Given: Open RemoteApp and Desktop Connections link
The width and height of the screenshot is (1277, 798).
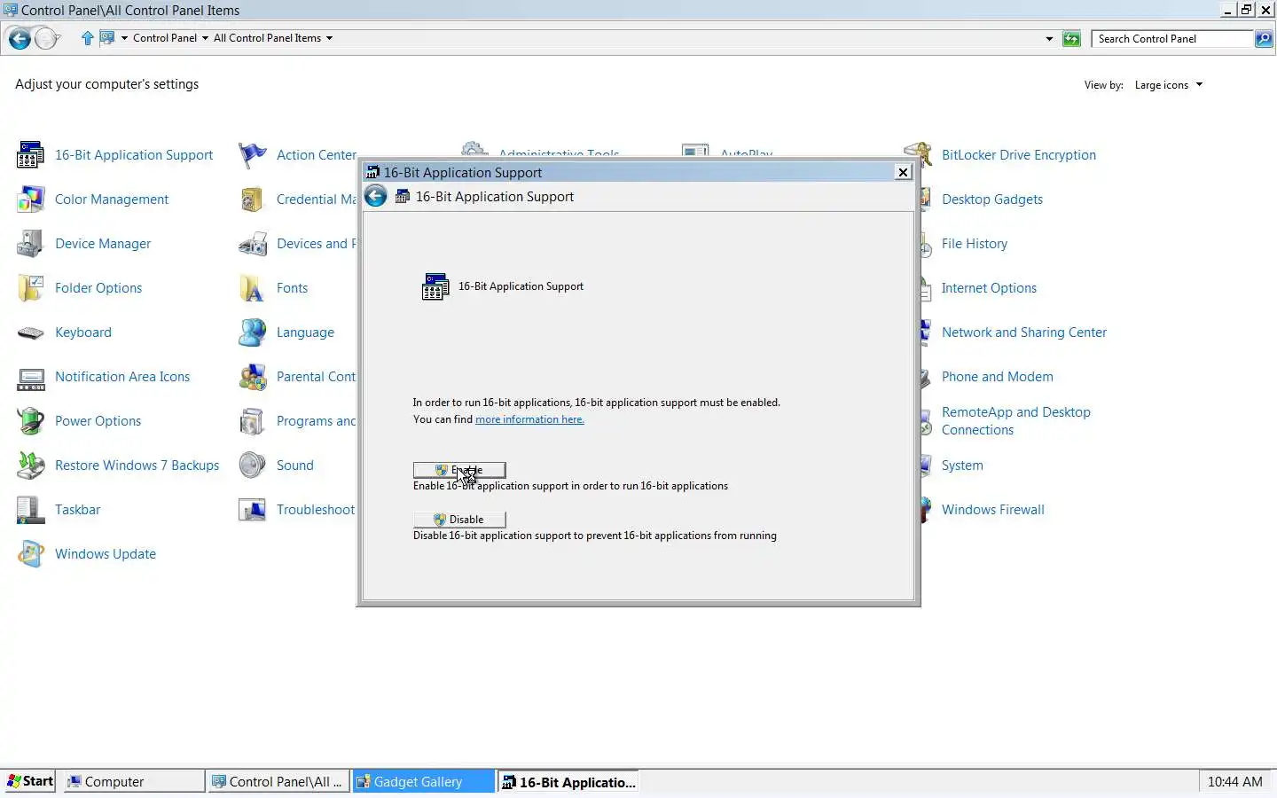Looking at the screenshot, I should (x=1015, y=421).
